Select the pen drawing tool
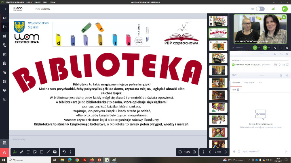Image resolution: width=291 pixels, height=163 pixels. pyautogui.click(x=21, y=152)
